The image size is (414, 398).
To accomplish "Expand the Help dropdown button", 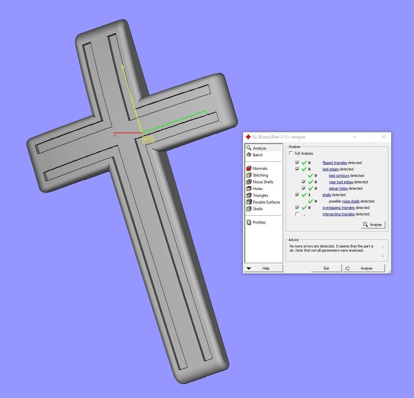I will coord(264,268).
